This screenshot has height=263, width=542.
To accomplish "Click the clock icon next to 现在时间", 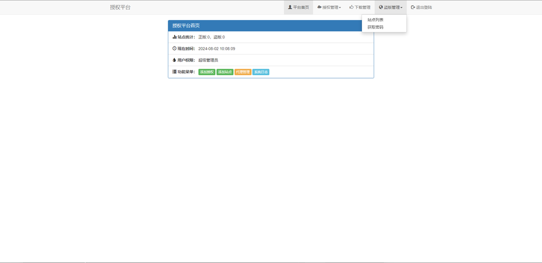I will coord(175,49).
